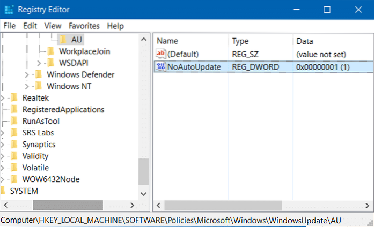Click the (Default) string value icon
374x227 pixels.
(x=160, y=54)
